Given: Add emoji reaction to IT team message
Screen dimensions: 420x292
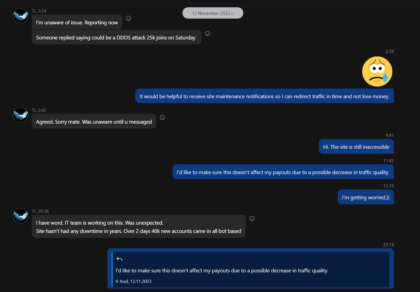Looking at the screenshot, I should pyautogui.click(x=252, y=219).
